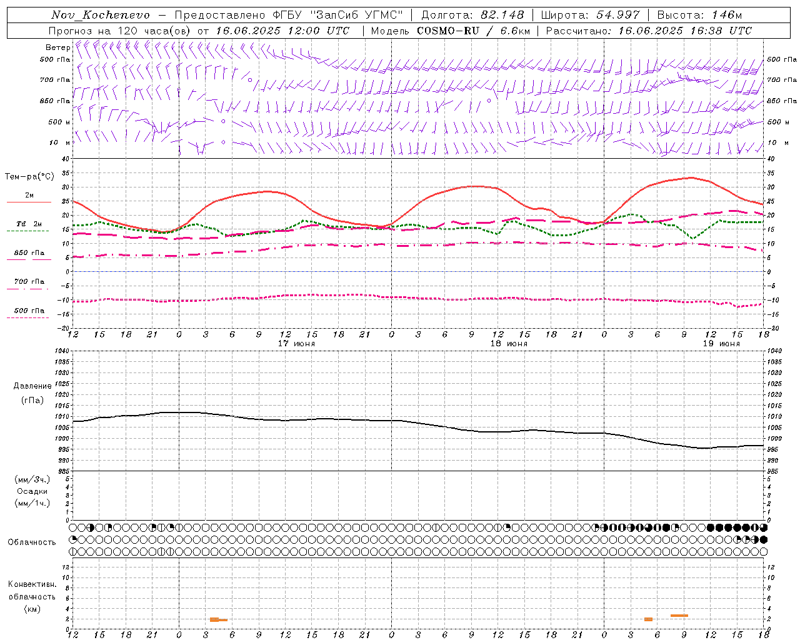
Task: Click the (км) convective height unit label
Action: tap(32, 609)
